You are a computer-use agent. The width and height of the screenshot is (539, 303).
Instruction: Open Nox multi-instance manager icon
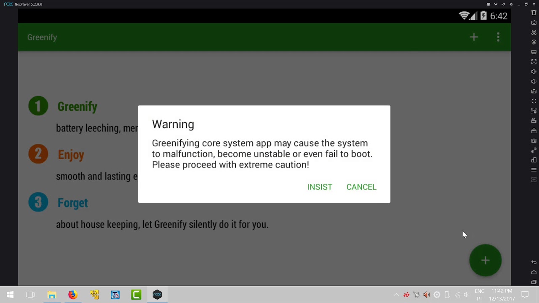point(534,160)
